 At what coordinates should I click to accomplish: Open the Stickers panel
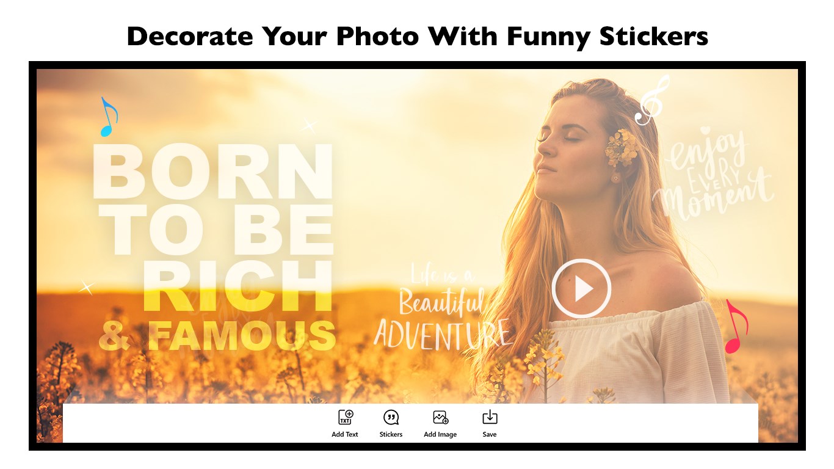tap(391, 418)
